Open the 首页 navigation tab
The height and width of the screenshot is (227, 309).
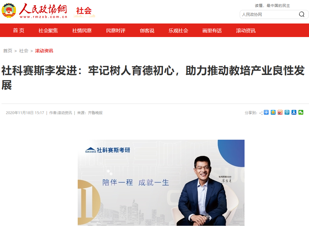tap(19, 30)
